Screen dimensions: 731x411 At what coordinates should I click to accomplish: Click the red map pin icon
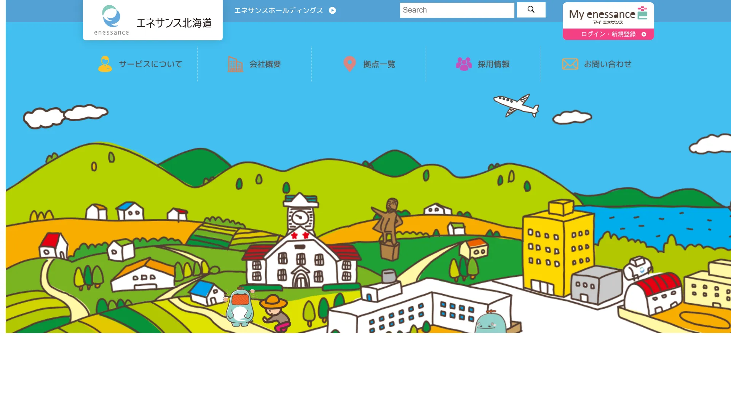[350, 64]
